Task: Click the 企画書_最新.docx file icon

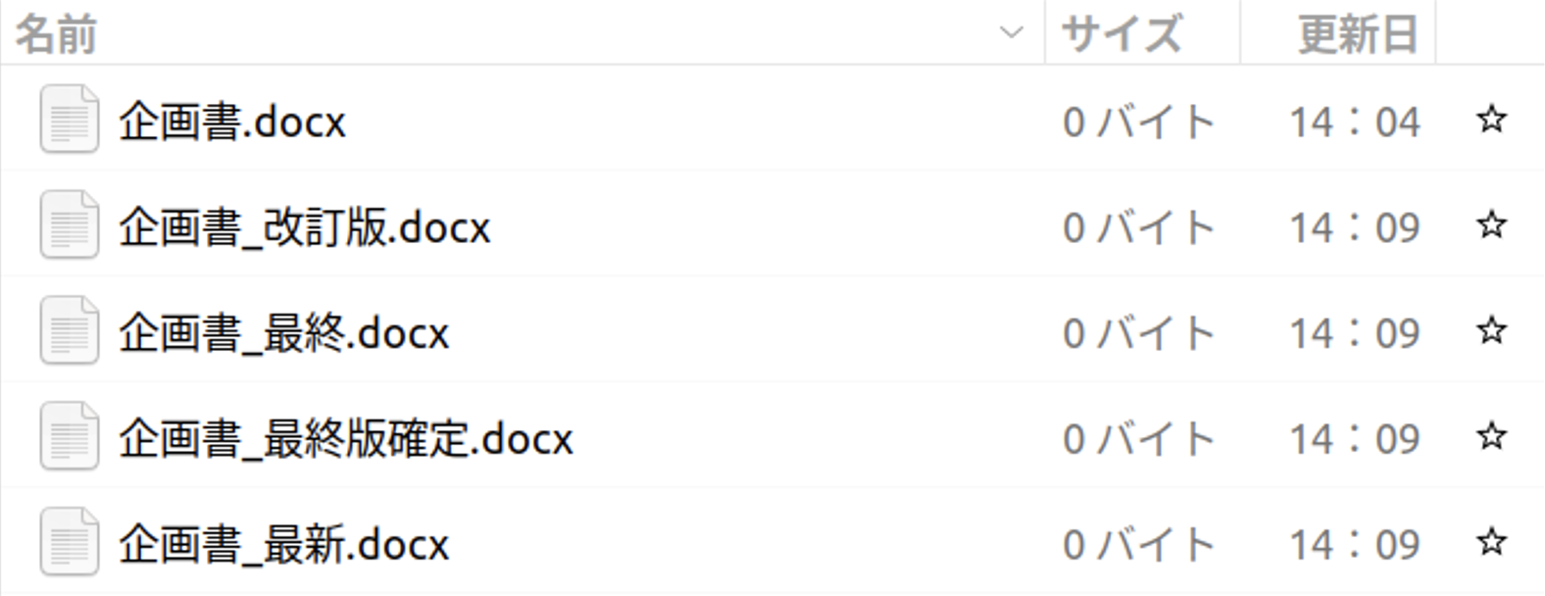Action: (69, 543)
